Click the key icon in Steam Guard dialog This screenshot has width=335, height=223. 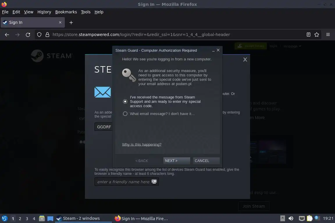(129, 75)
